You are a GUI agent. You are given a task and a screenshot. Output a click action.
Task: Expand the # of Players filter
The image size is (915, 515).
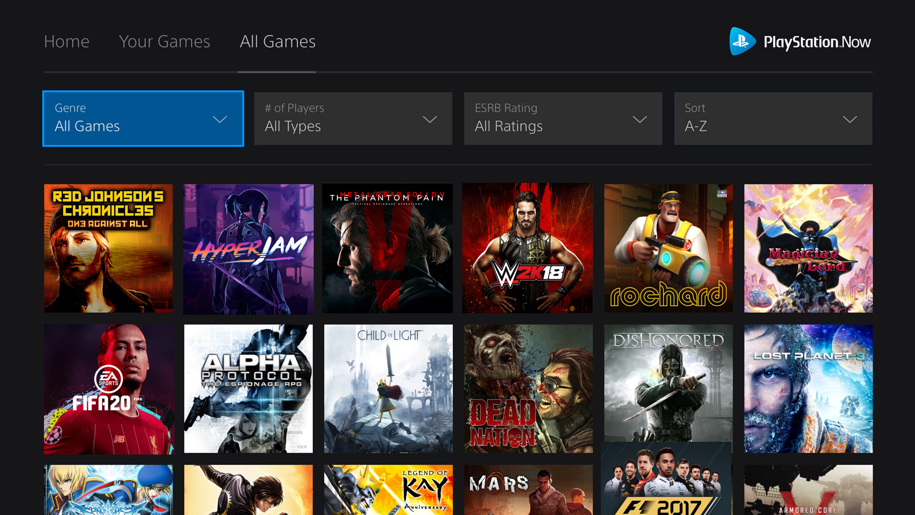[353, 119]
